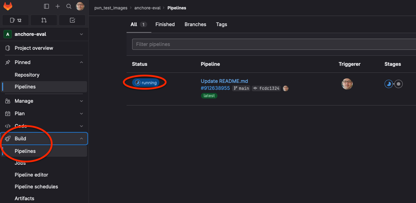Collapse the Pinned section
The image size is (416, 203).
tap(81, 62)
